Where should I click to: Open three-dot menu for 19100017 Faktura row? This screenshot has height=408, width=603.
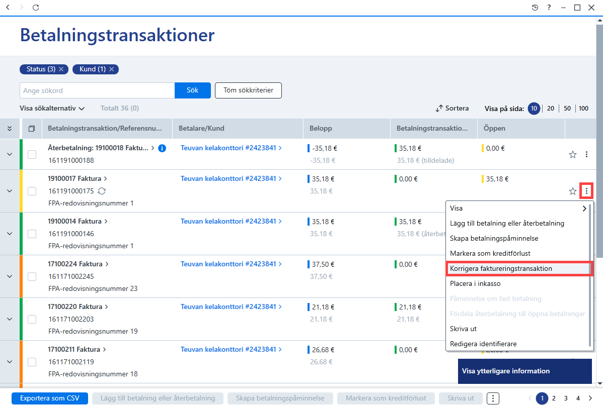click(x=586, y=191)
